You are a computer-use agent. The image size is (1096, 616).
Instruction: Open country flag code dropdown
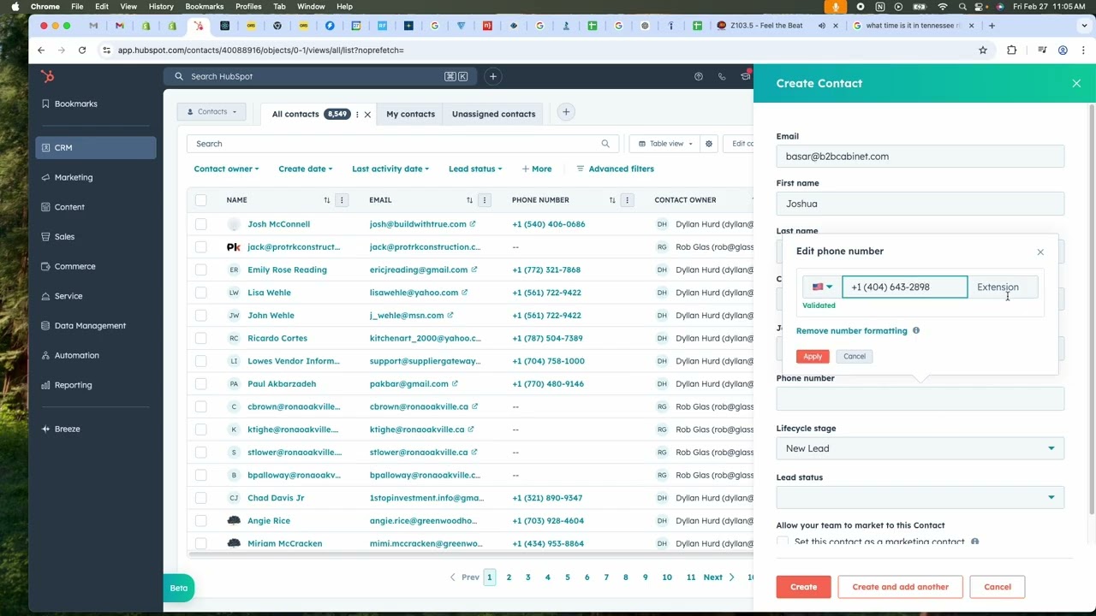pos(822,287)
